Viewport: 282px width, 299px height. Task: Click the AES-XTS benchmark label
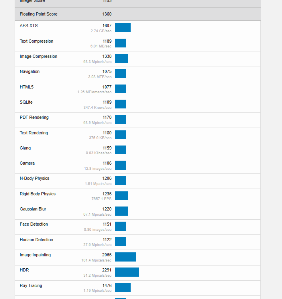click(x=29, y=26)
